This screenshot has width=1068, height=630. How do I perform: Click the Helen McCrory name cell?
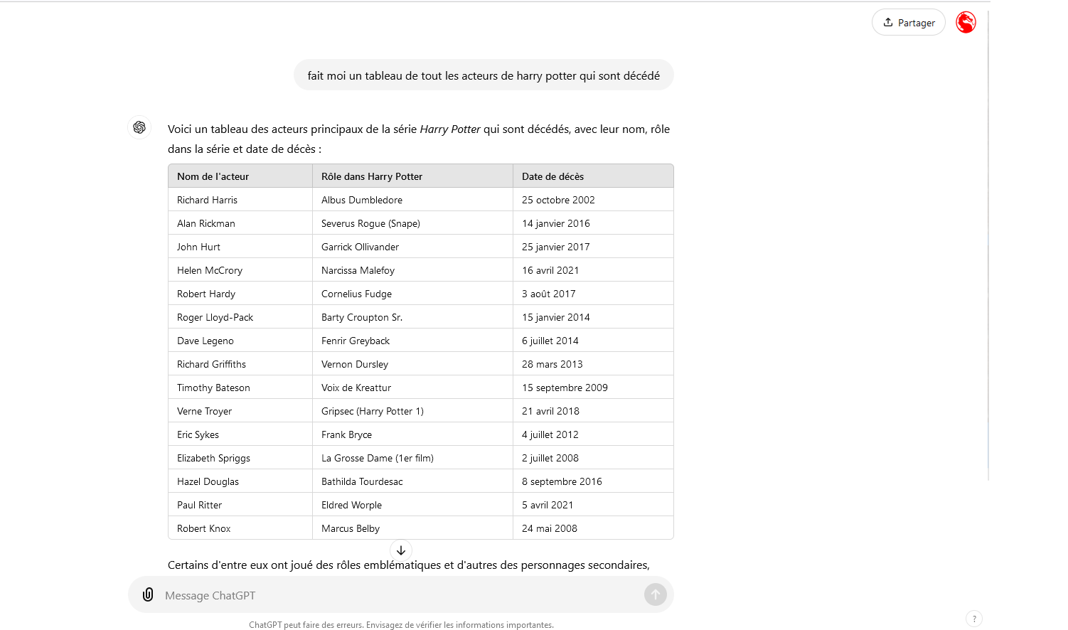click(x=210, y=270)
